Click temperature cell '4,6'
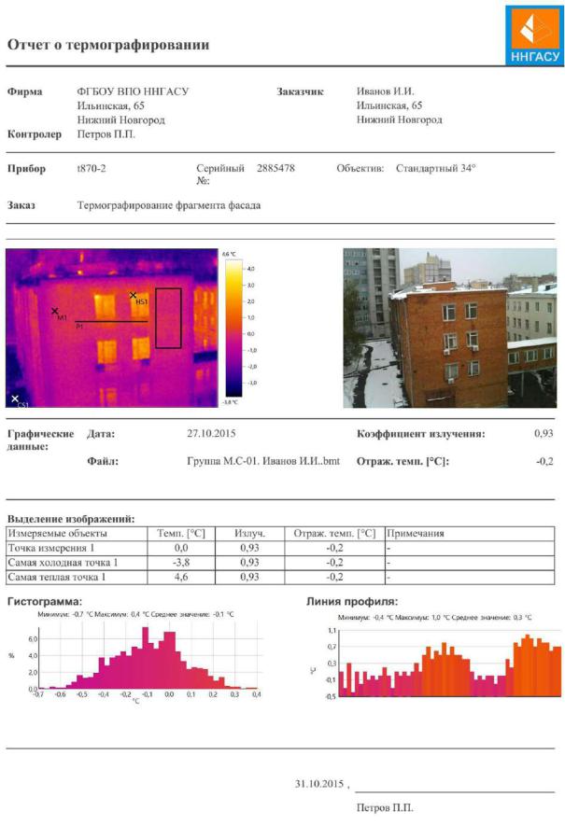This screenshot has height=825, width=565. (x=181, y=577)
